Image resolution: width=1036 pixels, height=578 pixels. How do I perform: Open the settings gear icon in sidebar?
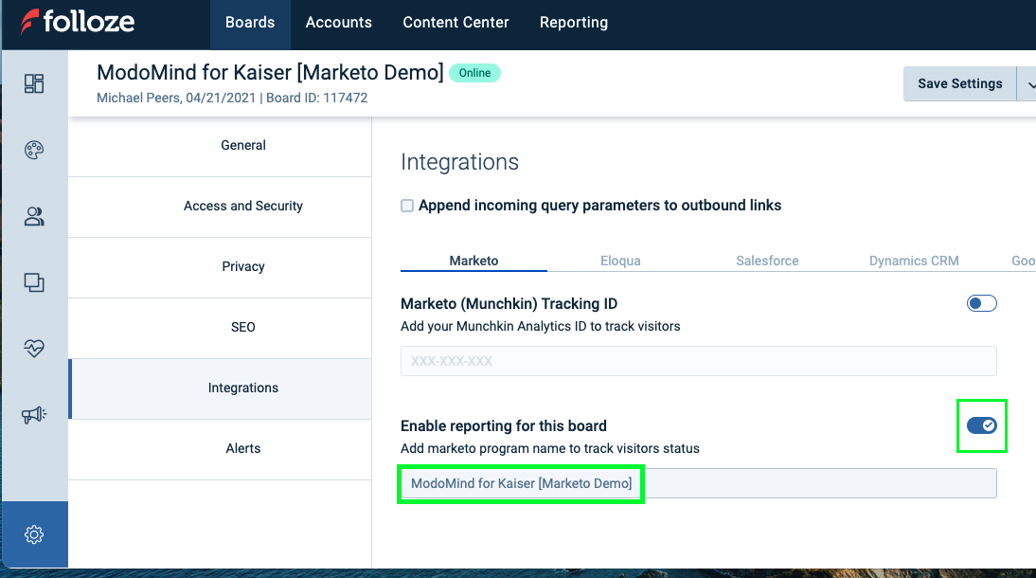pyautogui.click(x=34, y=534)
